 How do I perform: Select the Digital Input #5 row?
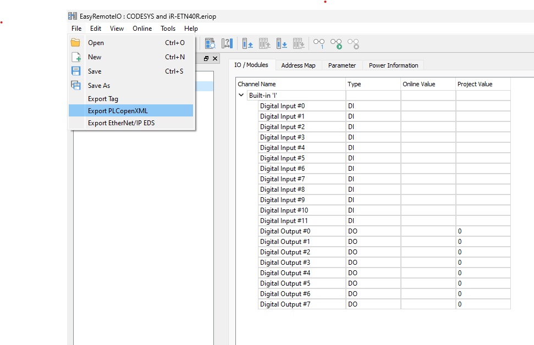point(384,158)
